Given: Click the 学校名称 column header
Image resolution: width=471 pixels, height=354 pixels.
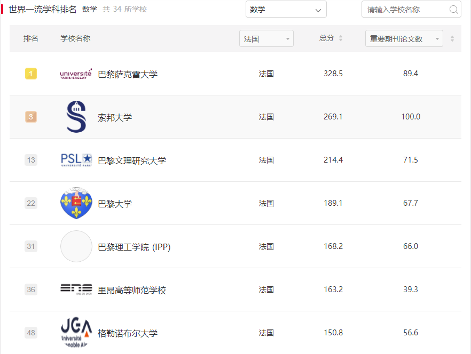Looking at the screenshot, I should [75, 38].
